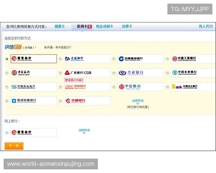This screenshot has height=173, width=216.
Task: Click the 中国光大银行 logo box
Action: click(x=194, y=87)
